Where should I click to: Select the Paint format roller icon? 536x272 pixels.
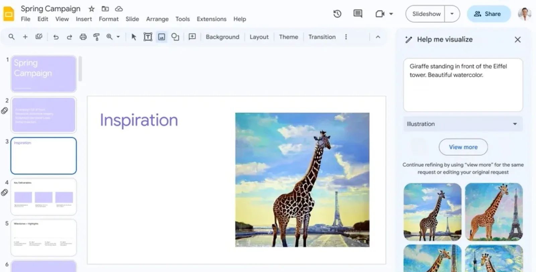click(x=96, y=37)
